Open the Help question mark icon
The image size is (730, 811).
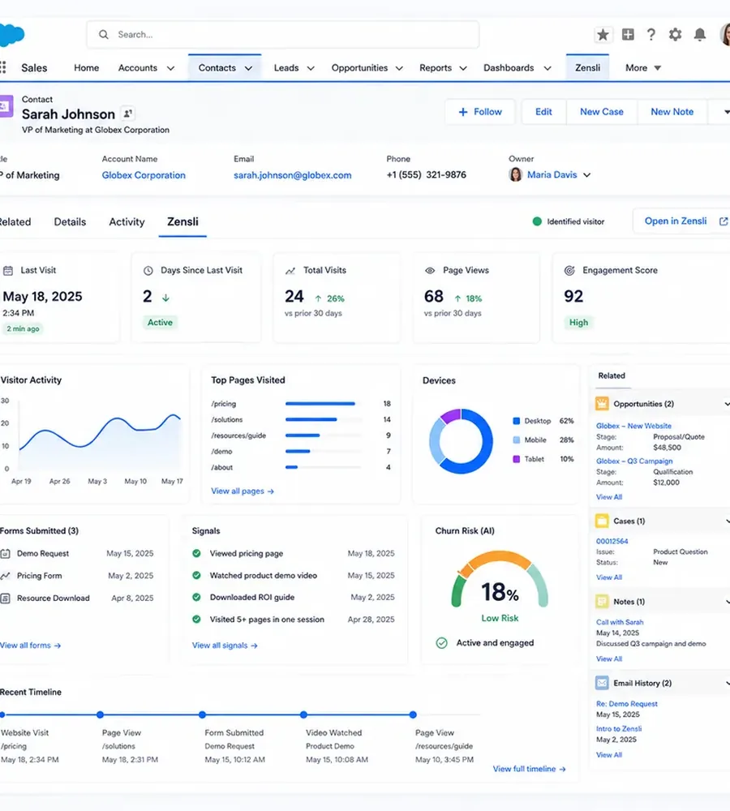pos(651,35)
